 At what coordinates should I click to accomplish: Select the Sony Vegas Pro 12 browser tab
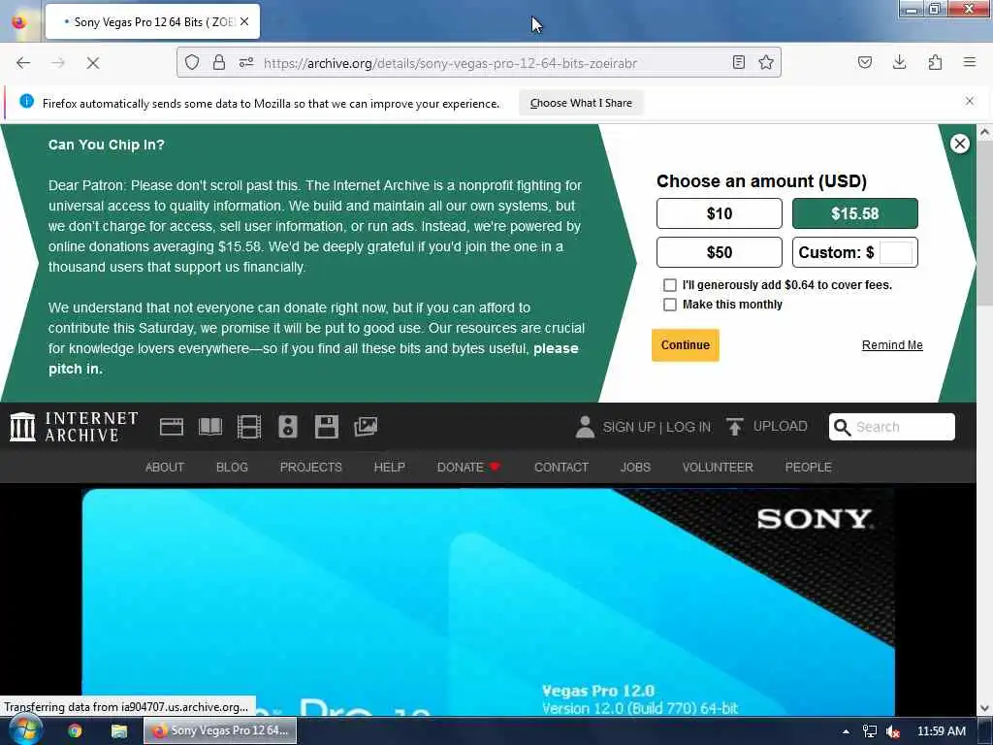pyautogui.click(x=152, y=21)
